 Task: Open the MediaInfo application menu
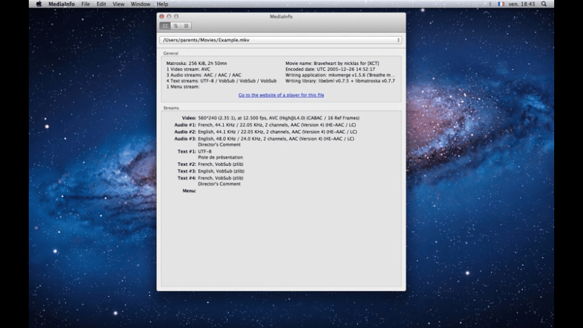click(x=62, y=4)
